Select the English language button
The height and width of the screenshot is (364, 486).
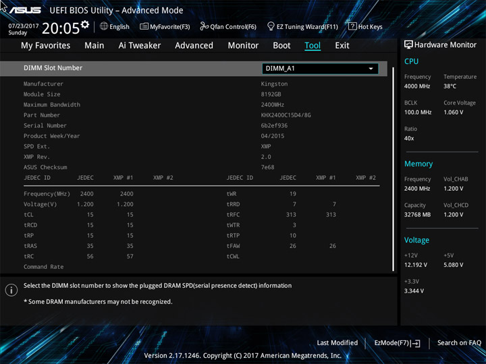click(x=115, y=26)
